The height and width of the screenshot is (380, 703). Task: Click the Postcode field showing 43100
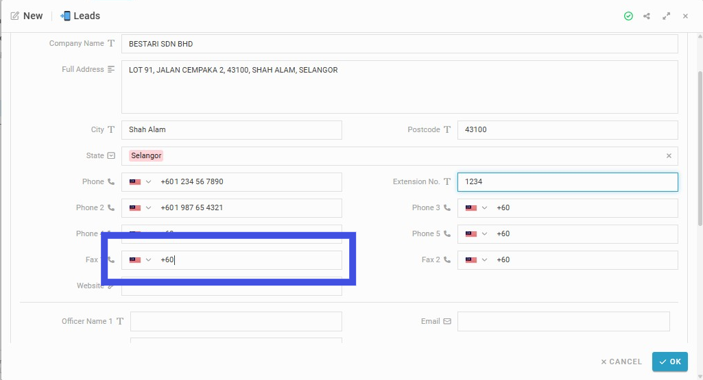[568, 130]
